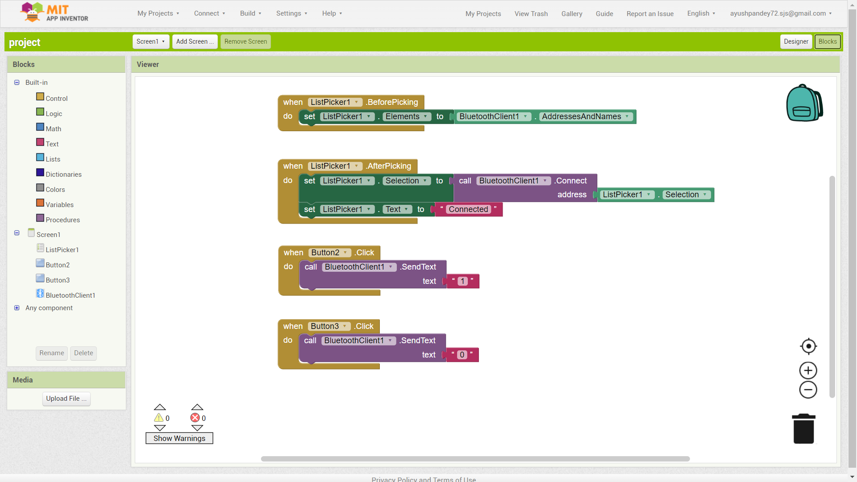
Task: Zoom out with the minus icon
Action: coord(808,390)
